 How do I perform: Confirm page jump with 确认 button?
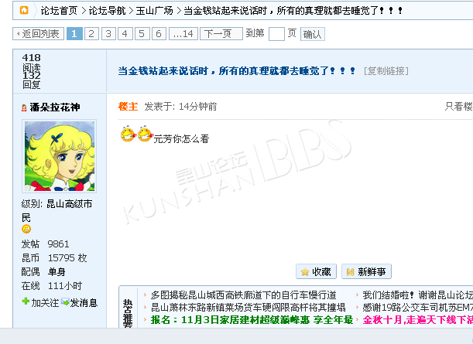coord(312,34)
